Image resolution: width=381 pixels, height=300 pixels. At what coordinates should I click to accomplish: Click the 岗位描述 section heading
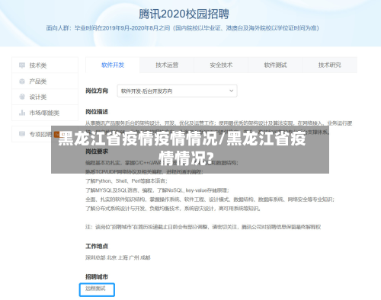coord(97,112)
